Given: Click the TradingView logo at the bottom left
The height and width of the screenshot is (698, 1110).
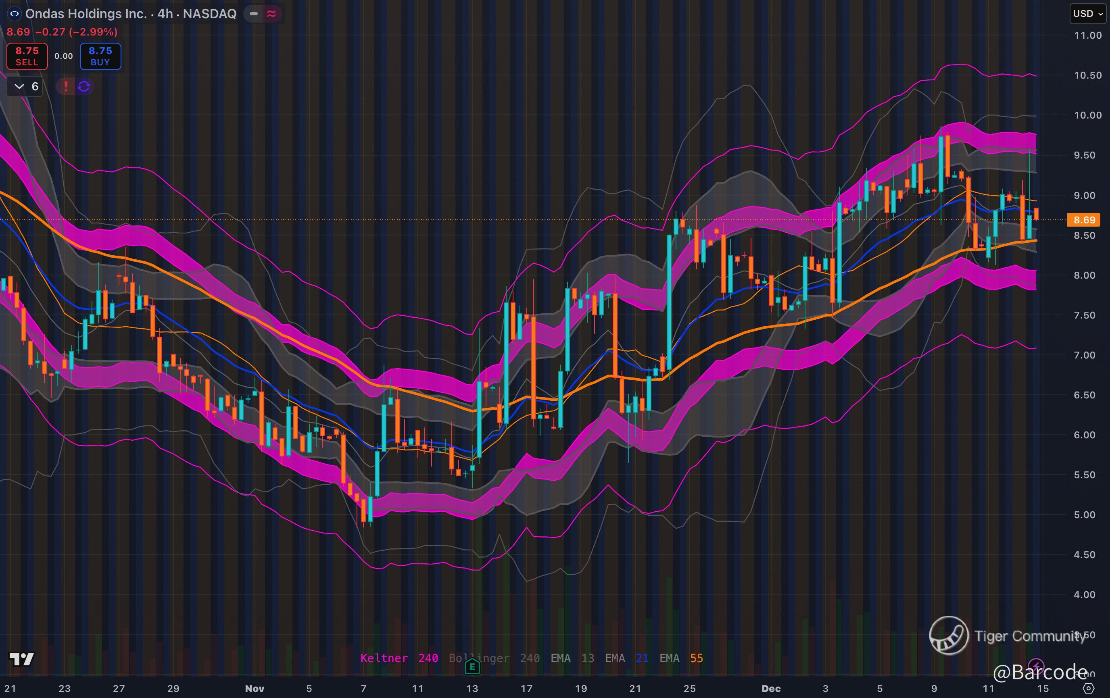Looking at the screenshot, I should [22, 659].
